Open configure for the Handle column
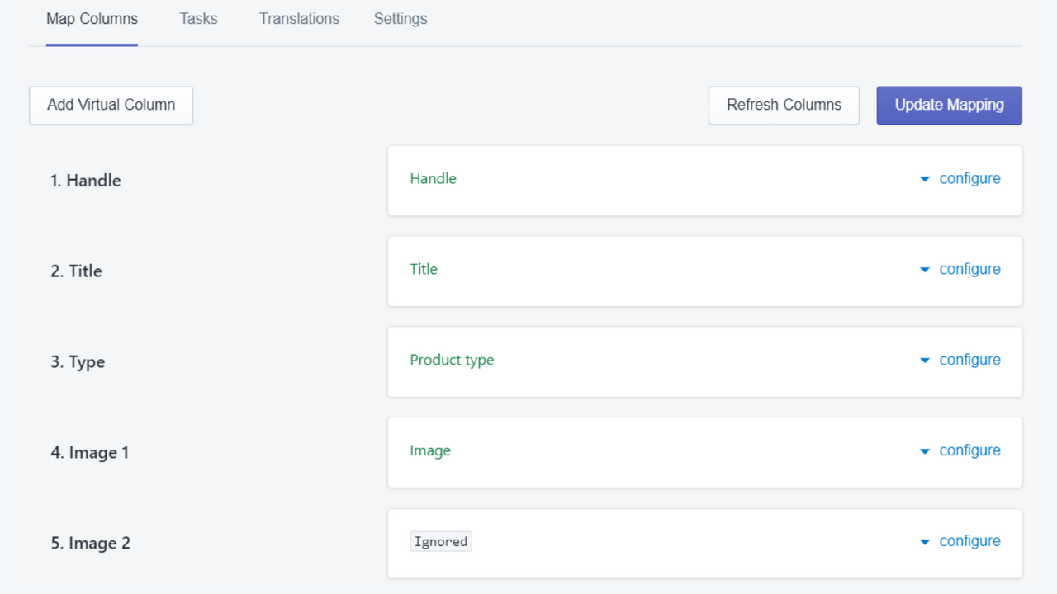This screenshot has height=594, width=1057. (969, 178)
